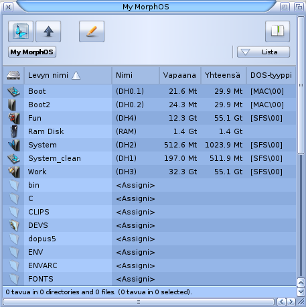306x307 pixels.
Task: Sort by Vapaana column header
Action: pos(180,75)
